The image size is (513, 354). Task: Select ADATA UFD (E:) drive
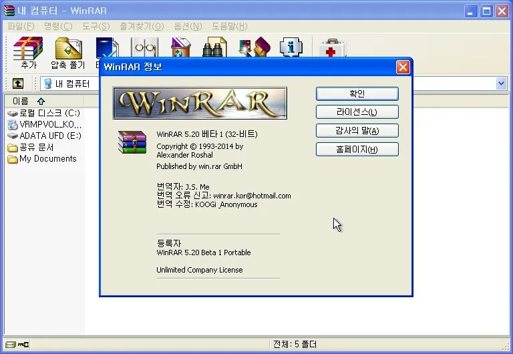click(x=45, y=136)
